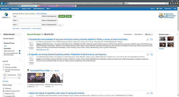179x97 pixels.
Task: Open Cited References menu item
Action: click(39, 9)
